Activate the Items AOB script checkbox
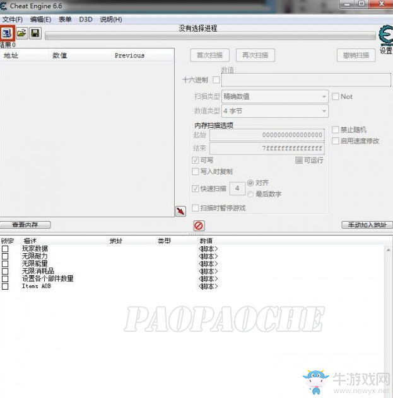 click(x=5, y=287)
